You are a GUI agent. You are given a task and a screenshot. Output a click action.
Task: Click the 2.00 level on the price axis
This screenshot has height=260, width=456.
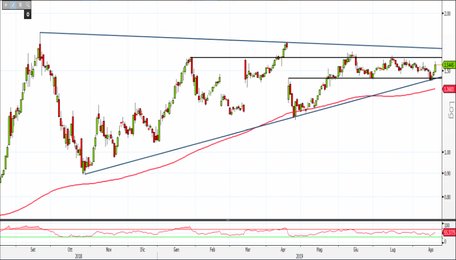point(447,12)
